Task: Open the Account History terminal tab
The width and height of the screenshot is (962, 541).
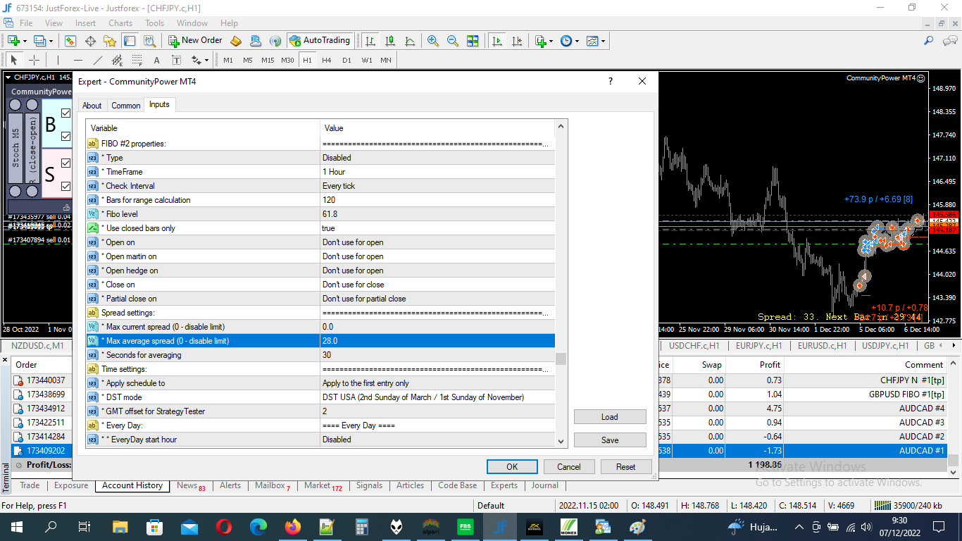Action: point(132,485)
